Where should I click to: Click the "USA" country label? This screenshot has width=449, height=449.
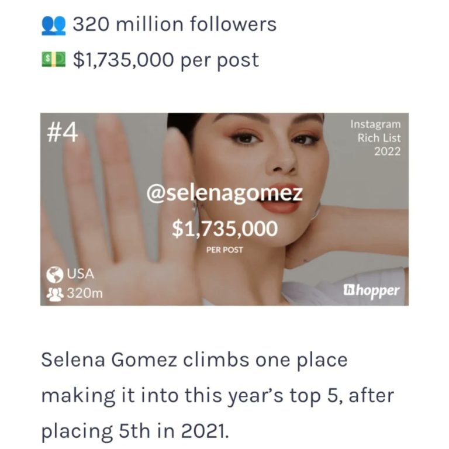tap(80, 274)
